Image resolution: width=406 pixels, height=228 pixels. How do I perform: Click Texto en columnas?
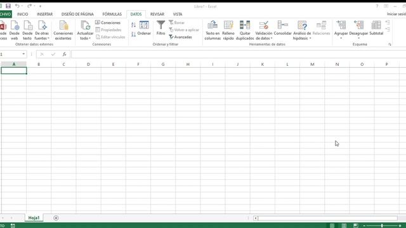click(213, 30)
